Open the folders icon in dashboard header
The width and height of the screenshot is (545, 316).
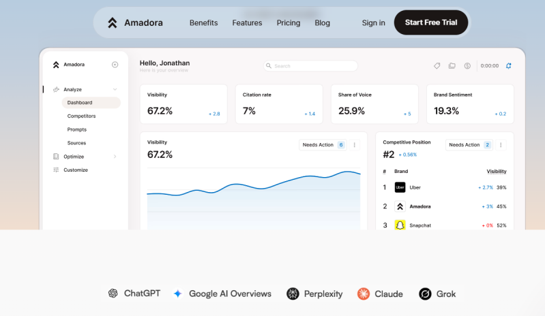pyautogui.click(x=452, y=66)
